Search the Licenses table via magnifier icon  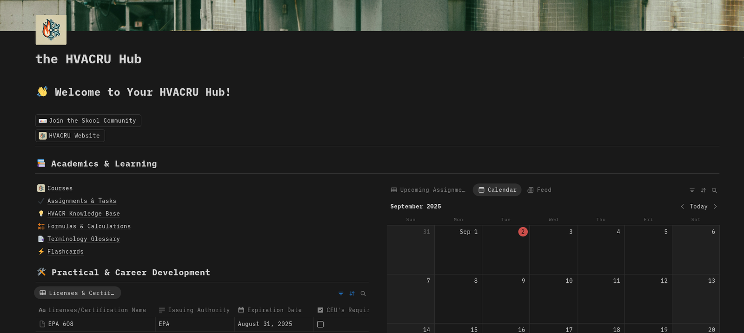[x=363, y=294]
